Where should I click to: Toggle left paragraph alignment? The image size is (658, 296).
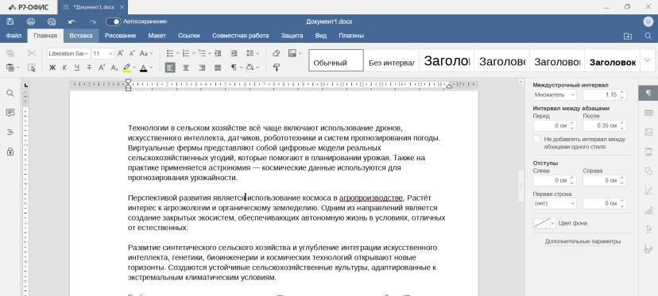click(170, 67)
